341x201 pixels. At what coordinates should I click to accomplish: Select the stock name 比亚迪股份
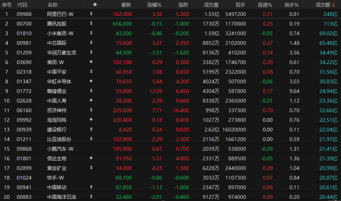(x=59, y=139)
